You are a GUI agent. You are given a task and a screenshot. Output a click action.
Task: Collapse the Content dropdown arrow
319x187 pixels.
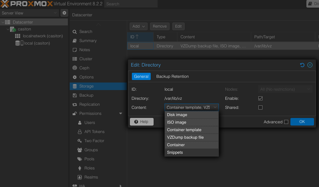[x=215, y=107]
